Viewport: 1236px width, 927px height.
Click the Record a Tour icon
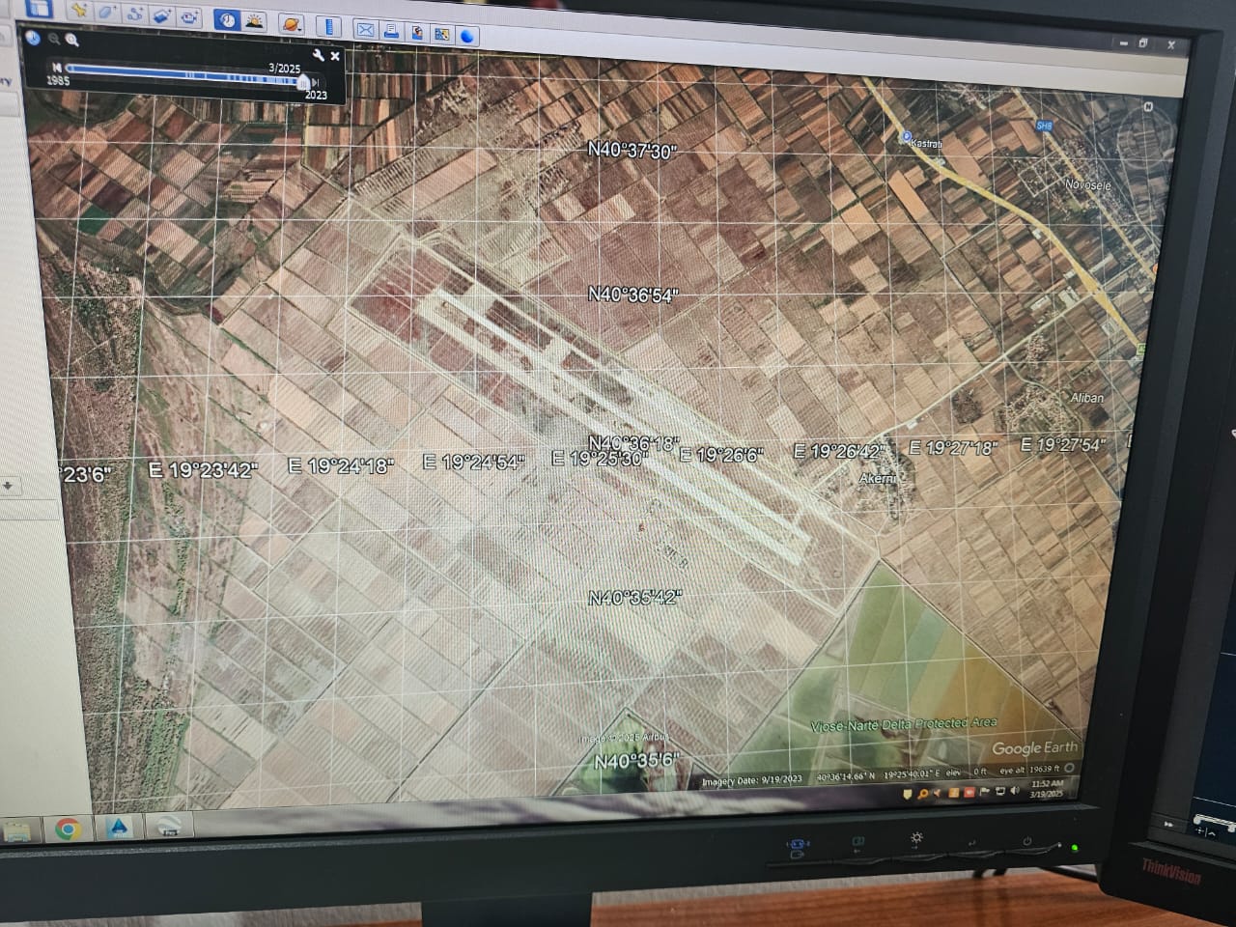tap(189, 17)
